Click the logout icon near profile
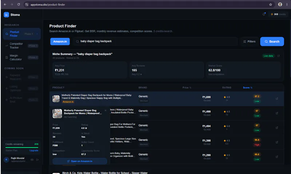291x174 pixels. click(x=37, y=159)
